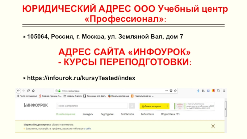Click the browser Back arrow button
The height and width of the screenshot is (139, 247).
19,91
